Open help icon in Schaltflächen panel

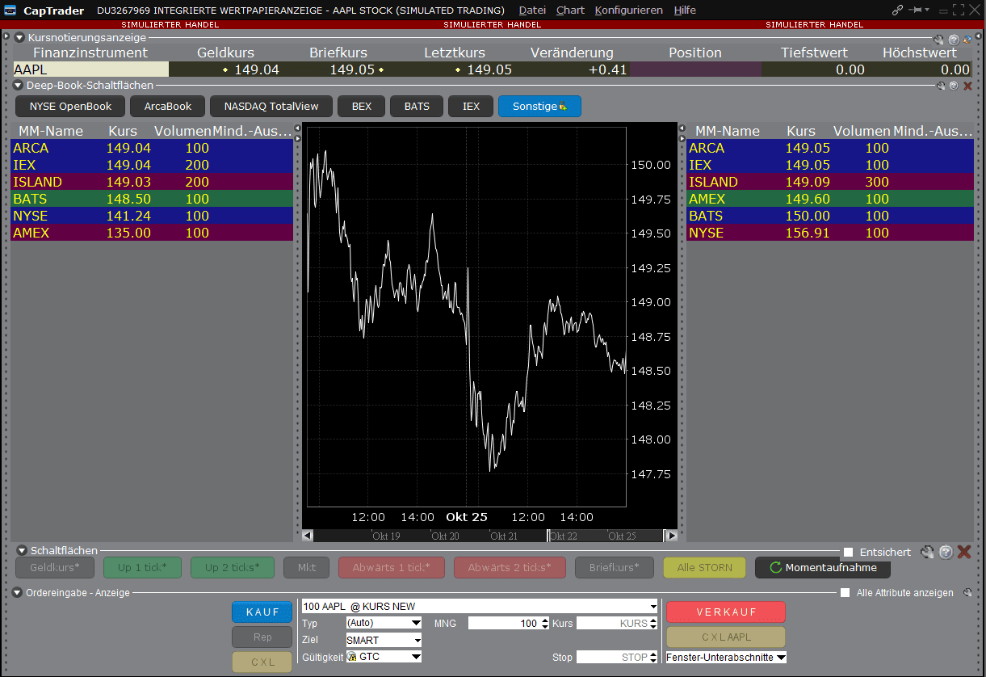tap(946, 552)
